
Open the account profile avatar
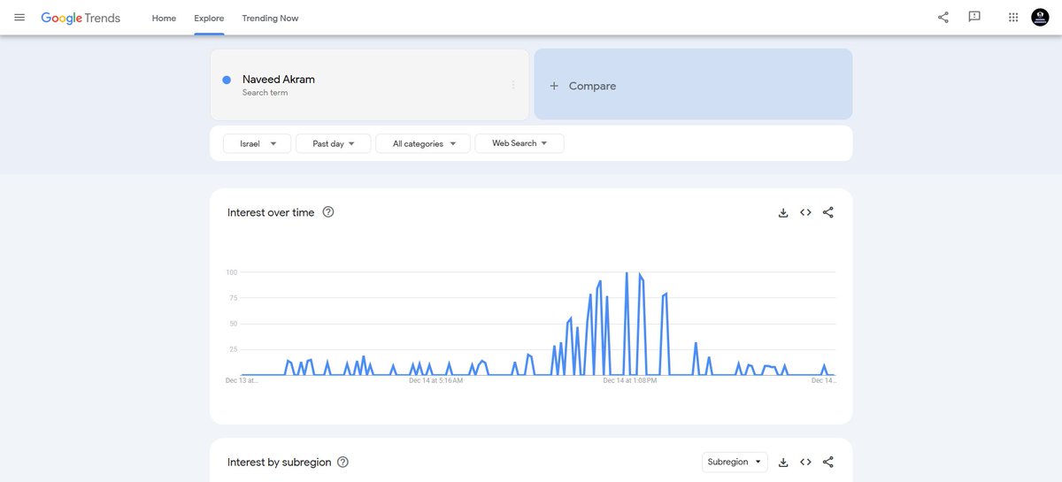1040,17
